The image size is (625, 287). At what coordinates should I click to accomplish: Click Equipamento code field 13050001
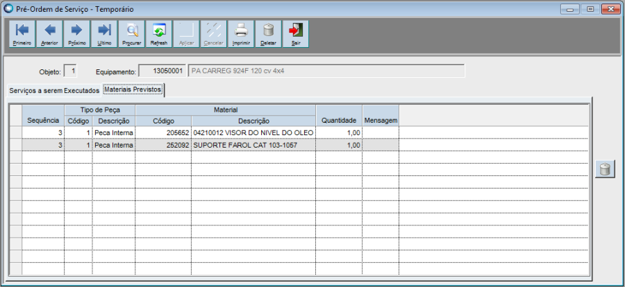(x=162, y=71)
